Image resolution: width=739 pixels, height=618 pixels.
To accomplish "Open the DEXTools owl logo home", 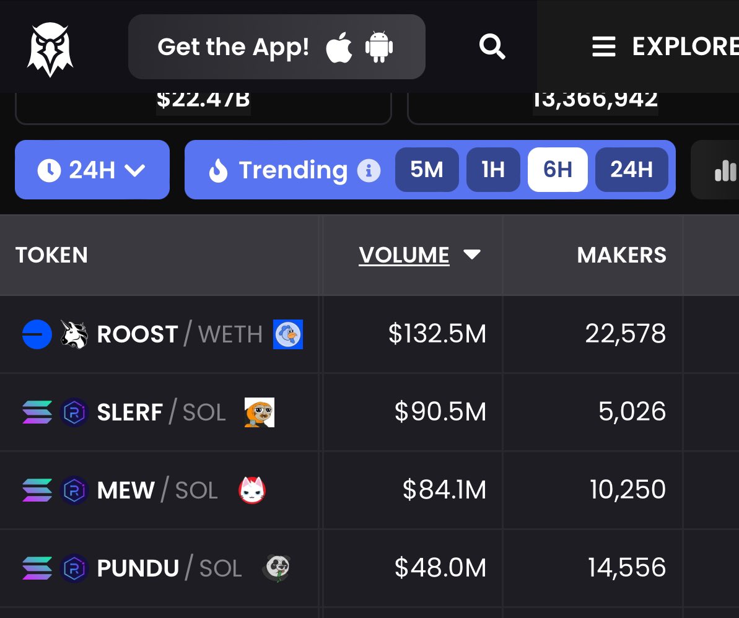I will 50,50.
